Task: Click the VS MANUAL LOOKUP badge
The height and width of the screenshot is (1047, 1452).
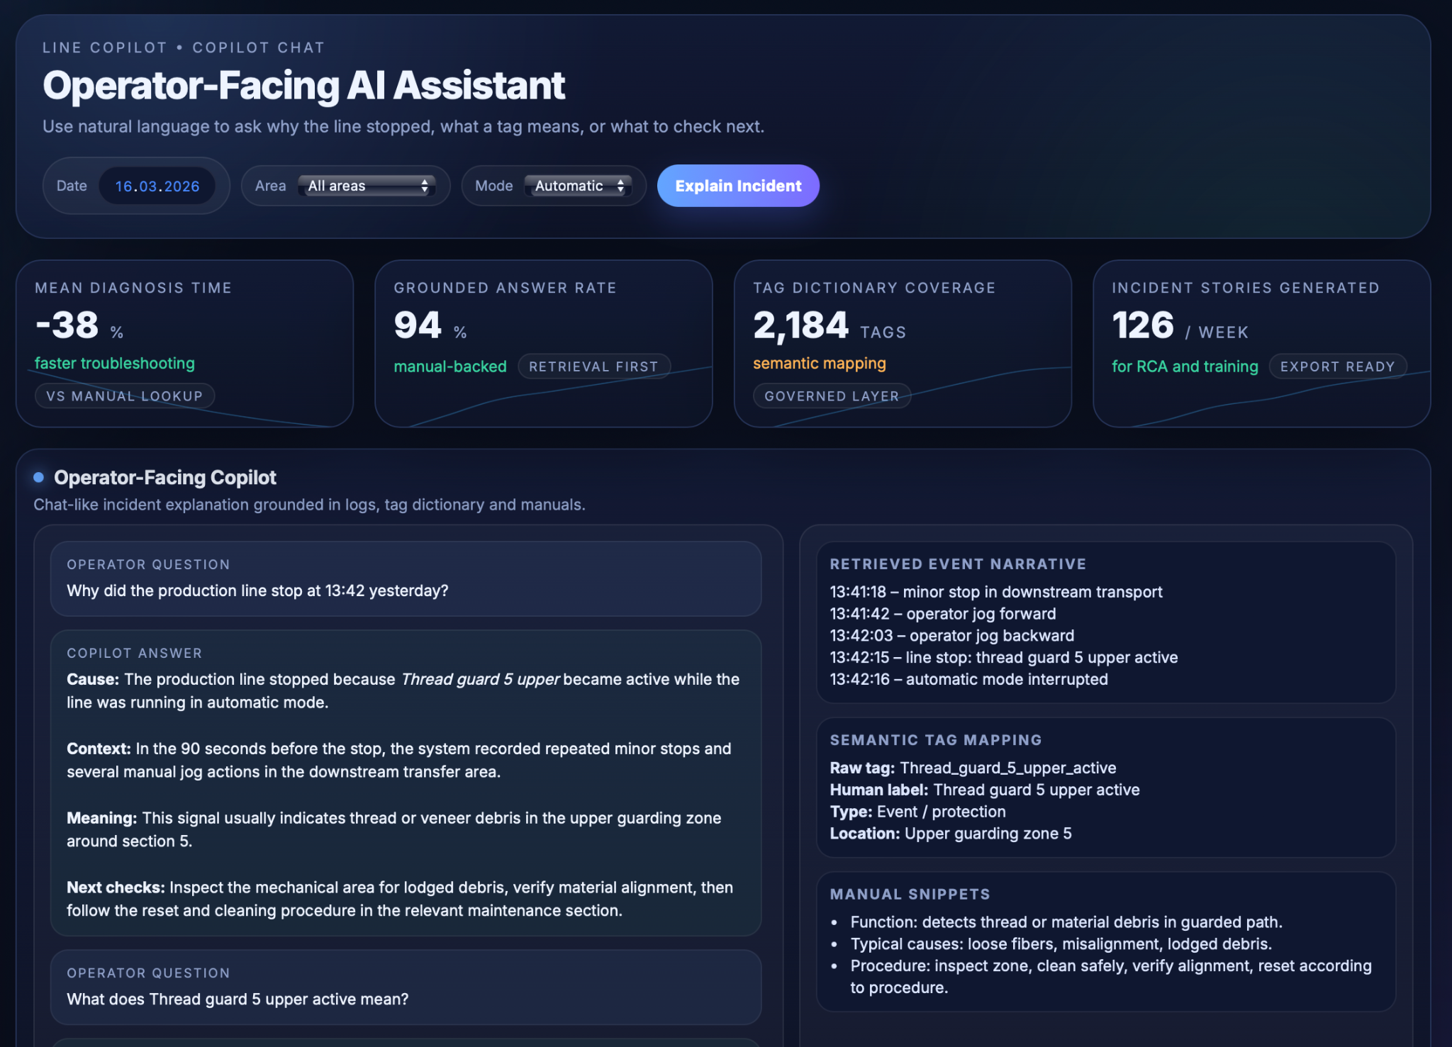Action: (125, 396)
